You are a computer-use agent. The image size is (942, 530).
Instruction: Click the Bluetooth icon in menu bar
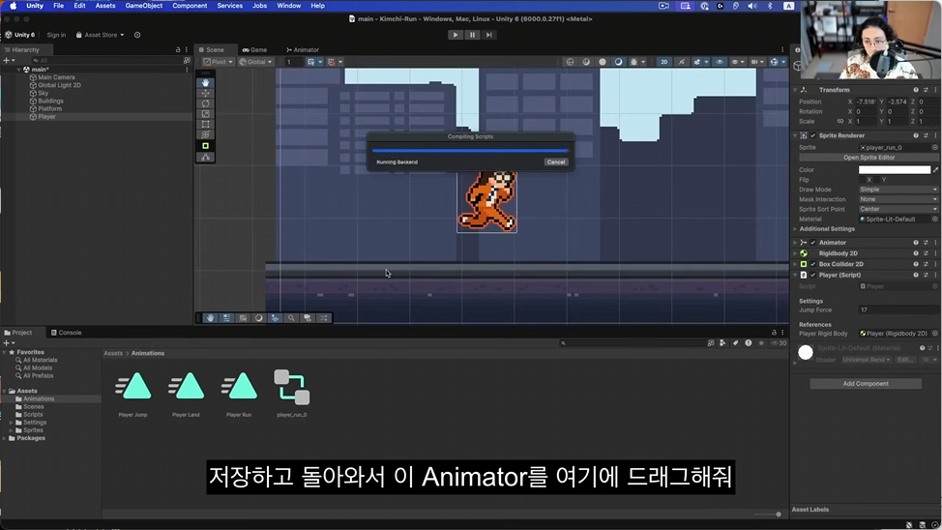pyautogui.click(x=770, y=6)
